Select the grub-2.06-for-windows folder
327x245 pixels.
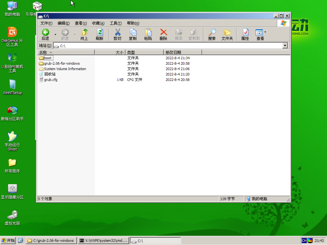[59, 63]
